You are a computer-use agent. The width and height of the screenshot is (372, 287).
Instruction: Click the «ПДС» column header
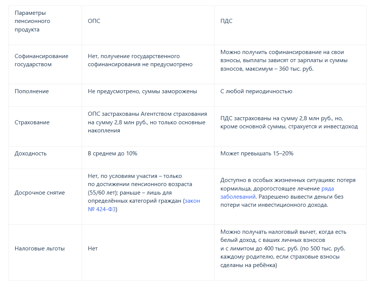coord(226,21)
